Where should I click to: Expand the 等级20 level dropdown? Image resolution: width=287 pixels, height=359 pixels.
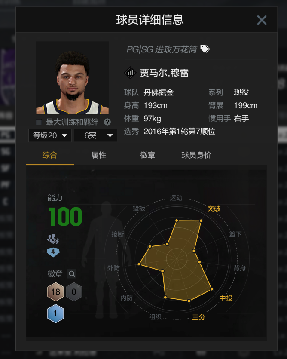[x=50, y=135]
